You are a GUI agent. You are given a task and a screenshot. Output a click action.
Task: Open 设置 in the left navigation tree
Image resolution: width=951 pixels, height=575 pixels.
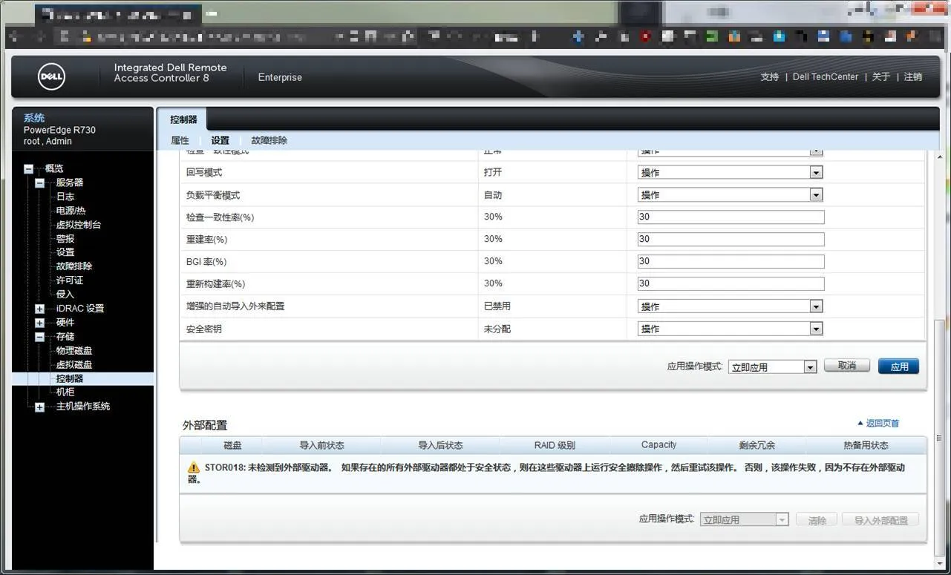(65, 252)
